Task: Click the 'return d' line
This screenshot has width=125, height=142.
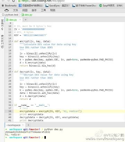Action: (x=25, y=99)
